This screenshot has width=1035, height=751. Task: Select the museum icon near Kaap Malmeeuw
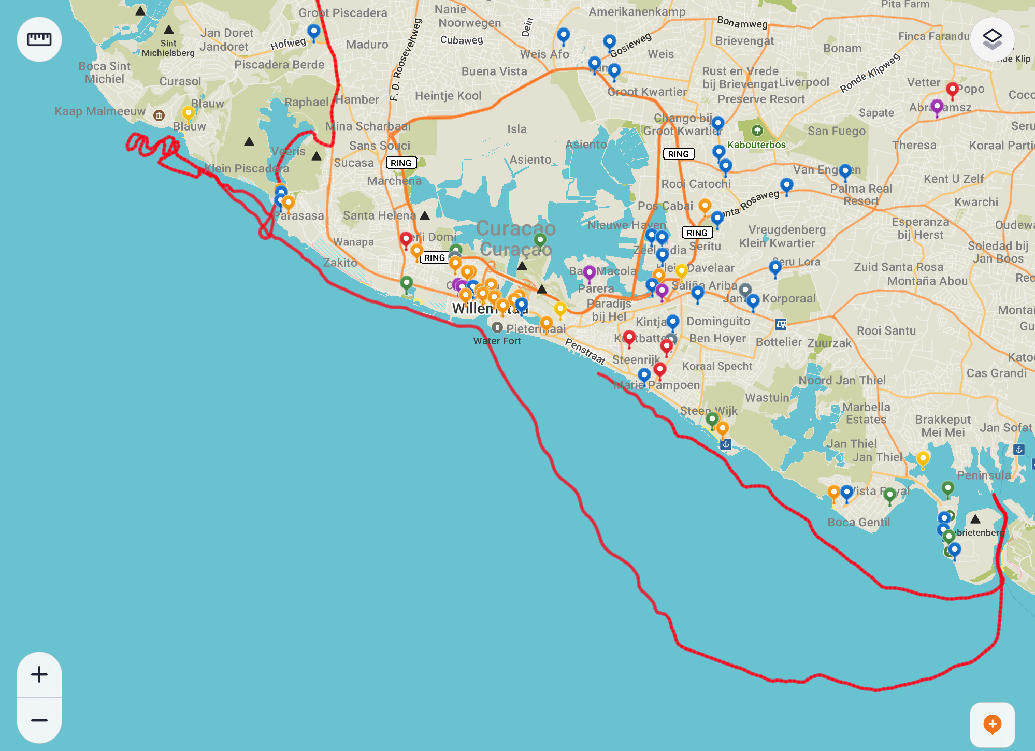pyautogui.click(x=159, y=115)
